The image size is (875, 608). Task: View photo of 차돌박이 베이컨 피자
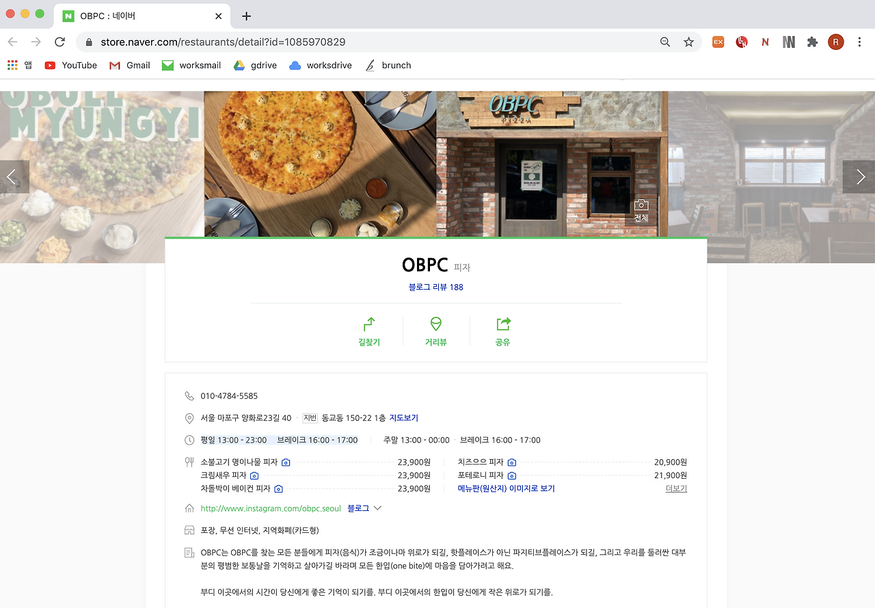point(278,489)
